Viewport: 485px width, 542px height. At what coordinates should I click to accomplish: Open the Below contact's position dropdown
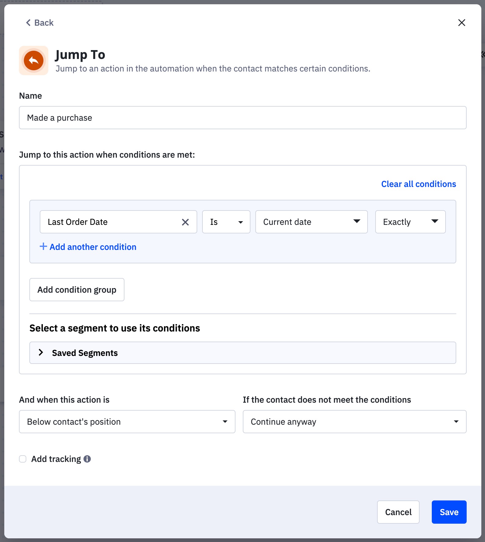127,422
